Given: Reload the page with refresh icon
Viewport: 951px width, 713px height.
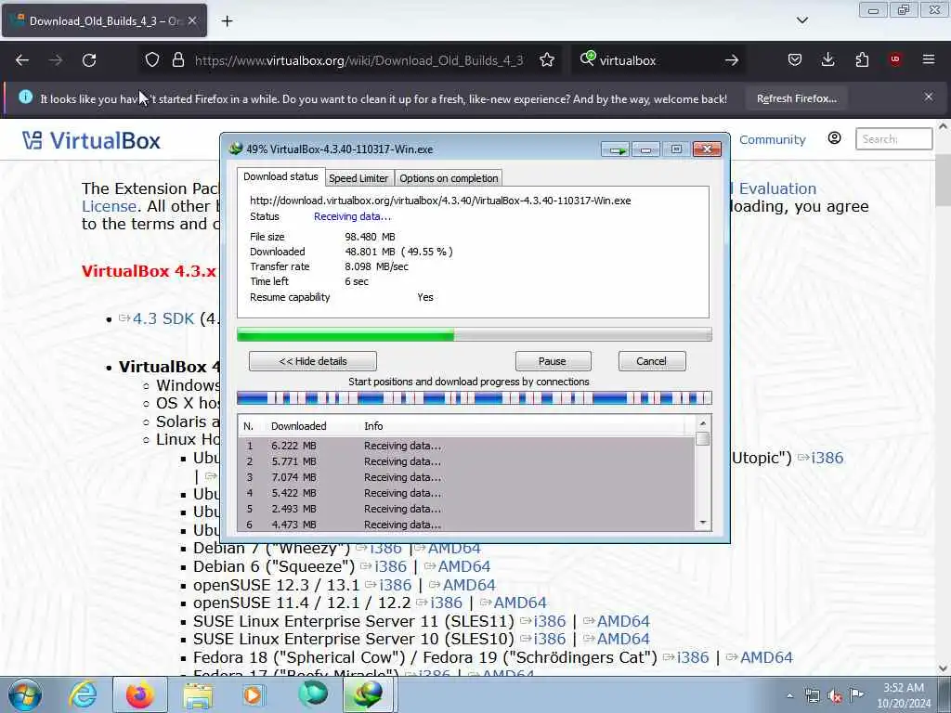Looking at the screenshot, I should click(x=89, y=60).
